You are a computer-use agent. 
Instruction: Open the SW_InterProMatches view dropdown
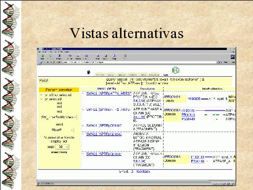pyautogui.click(x=59, y=117)
